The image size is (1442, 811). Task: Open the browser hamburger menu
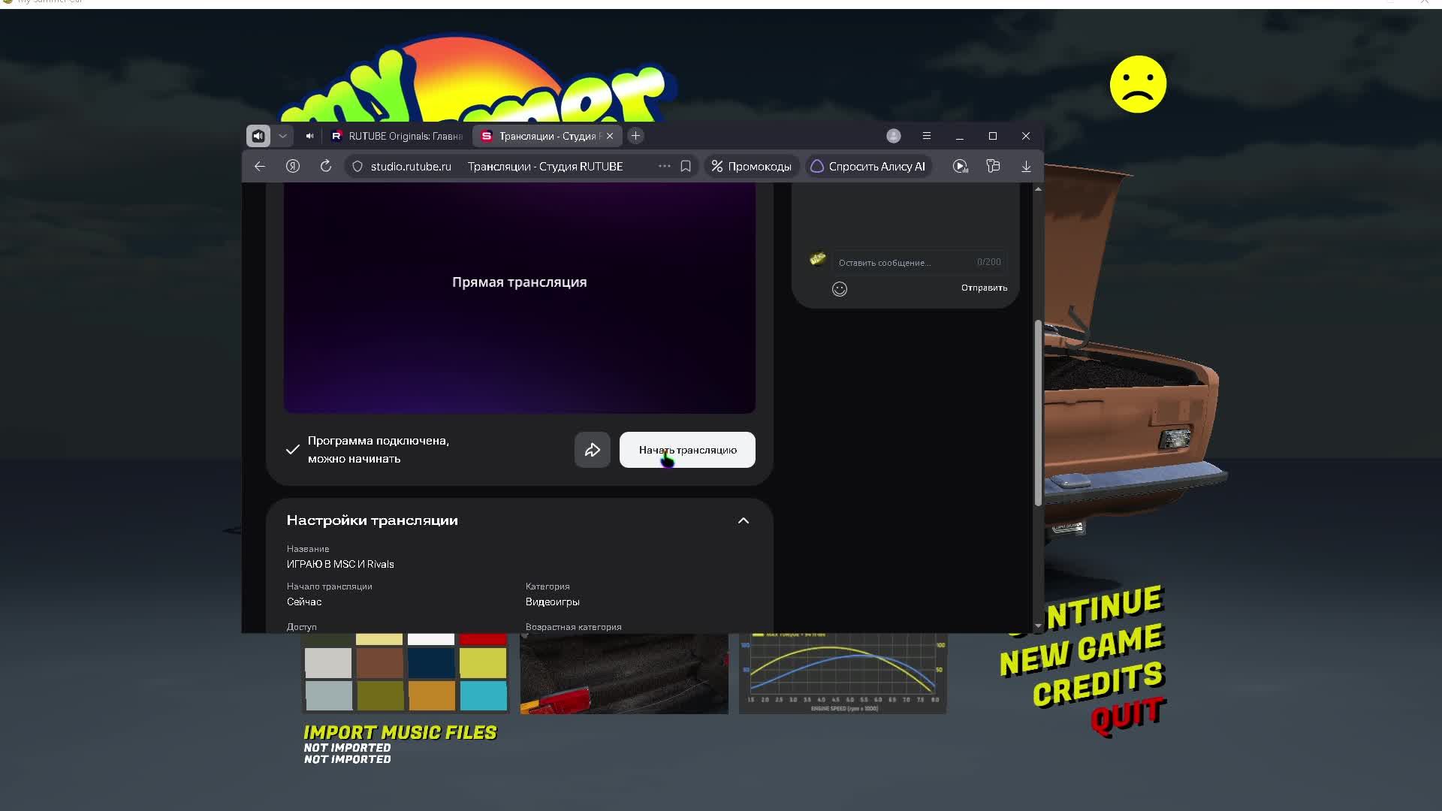coord(927,136)
